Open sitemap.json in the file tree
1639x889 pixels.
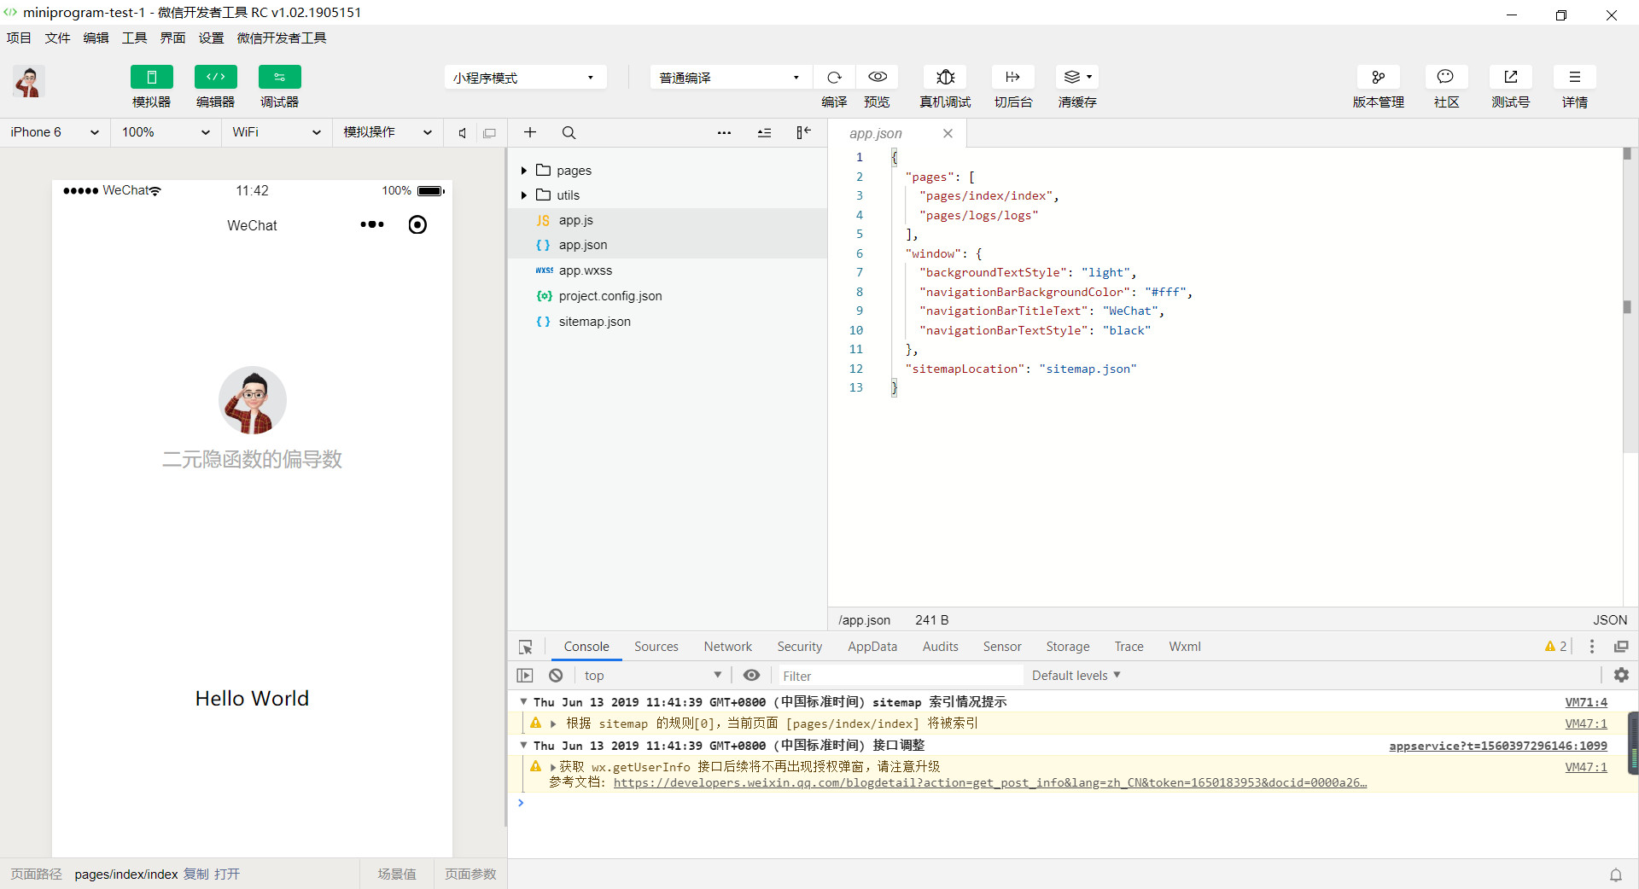click(668, 322)
